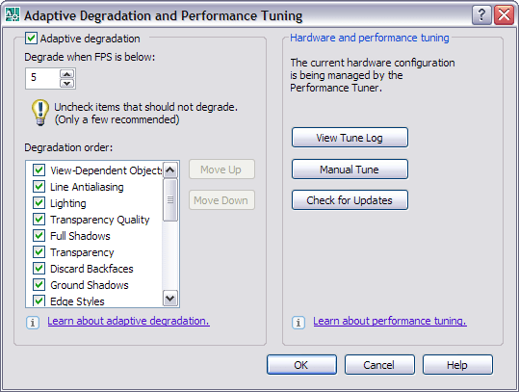Screen dimensions: 519x392
Task: Click Check for Updates
Action: click(350, 200)
